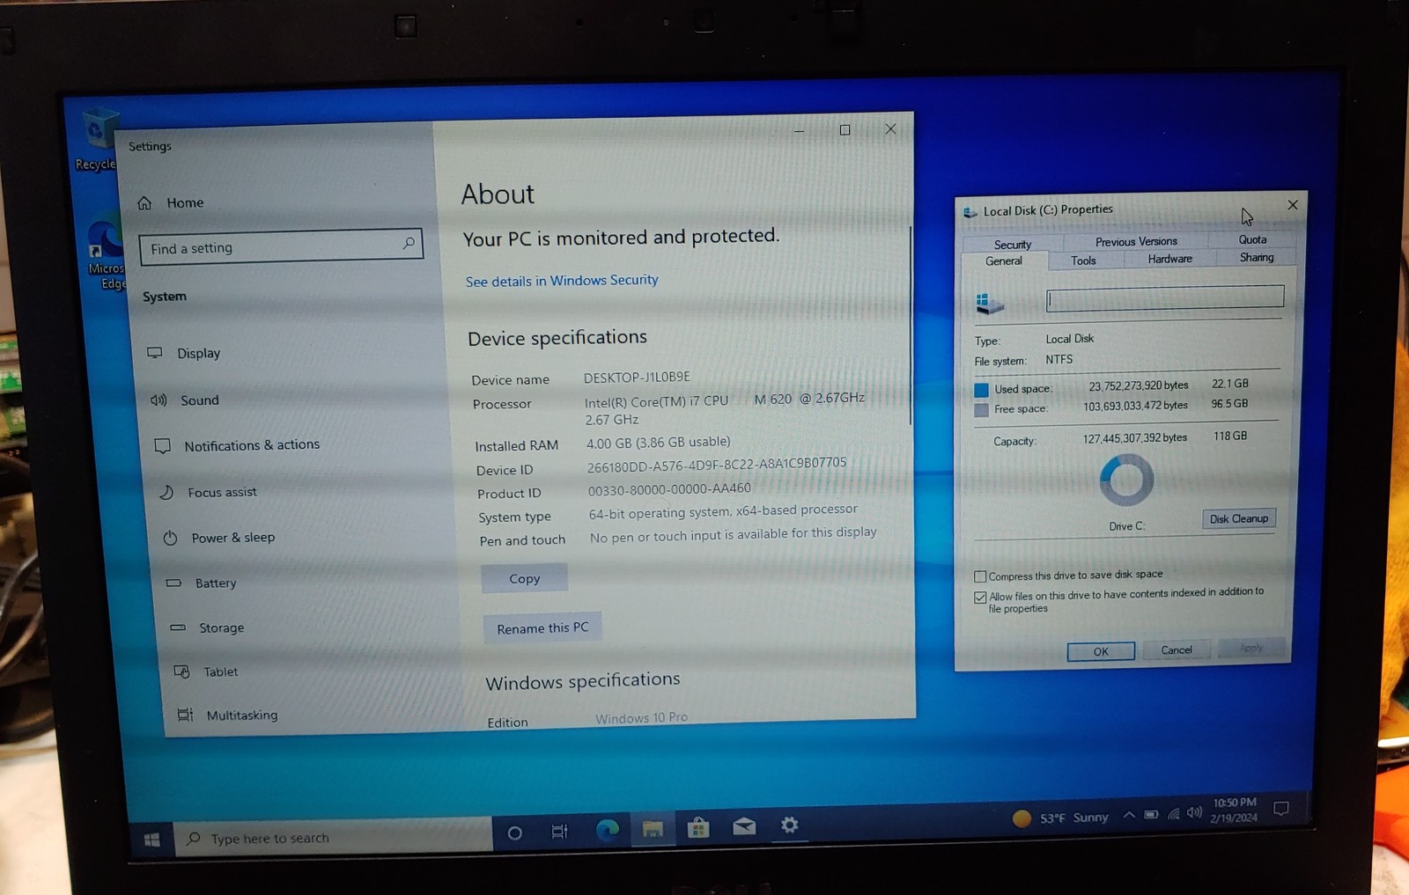Click Cancel in Local Disk Properties
Screen dimensions: 1409x895
(x=1176, y=649)
